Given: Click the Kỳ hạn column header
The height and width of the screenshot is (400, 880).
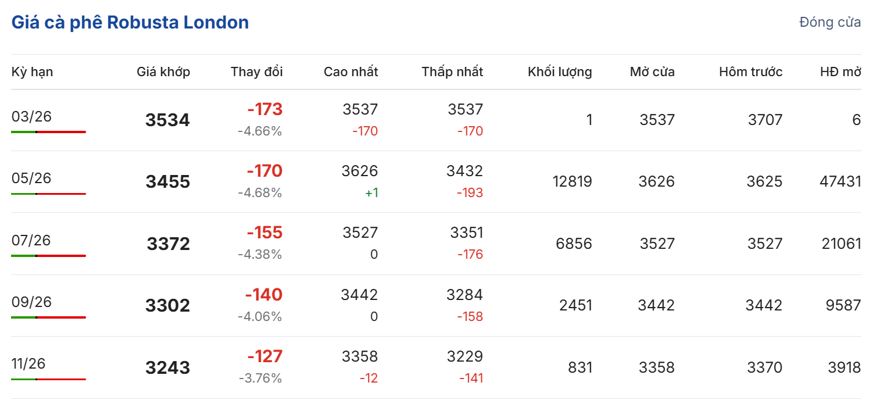Looking at the screenshot, I should [x=32, y=72].
